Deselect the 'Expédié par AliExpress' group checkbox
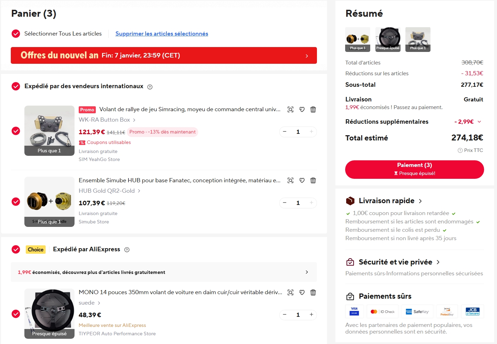The height and width of the screenshot is (344, 497). click(x=16, y=250)
